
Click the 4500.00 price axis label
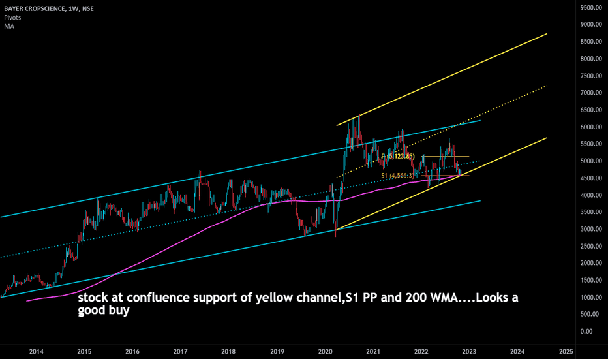tap(591, 178)
